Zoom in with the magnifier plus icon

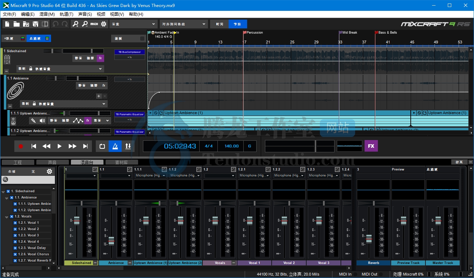coord(75,24)
